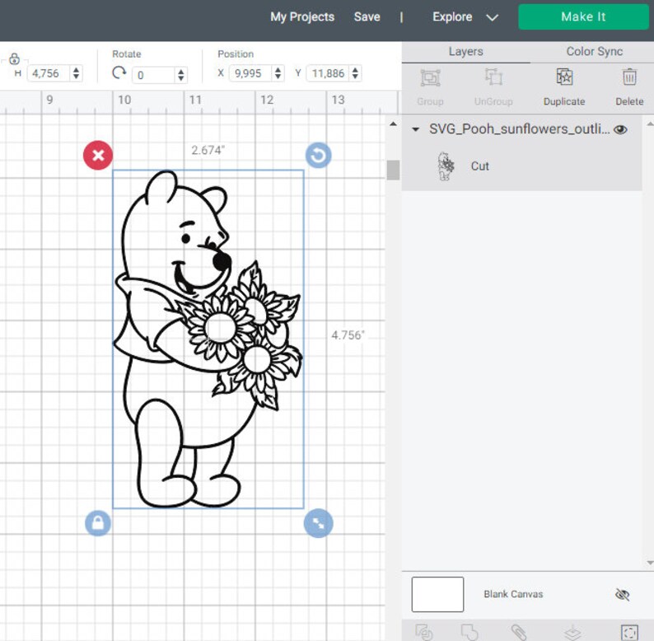The height and width of the screenshot is (641, 654).
Task: Save the project
Action: [x=367, y=16]
